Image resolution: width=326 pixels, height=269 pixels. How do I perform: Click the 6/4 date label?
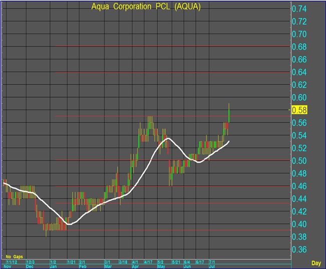coord(187,262)
